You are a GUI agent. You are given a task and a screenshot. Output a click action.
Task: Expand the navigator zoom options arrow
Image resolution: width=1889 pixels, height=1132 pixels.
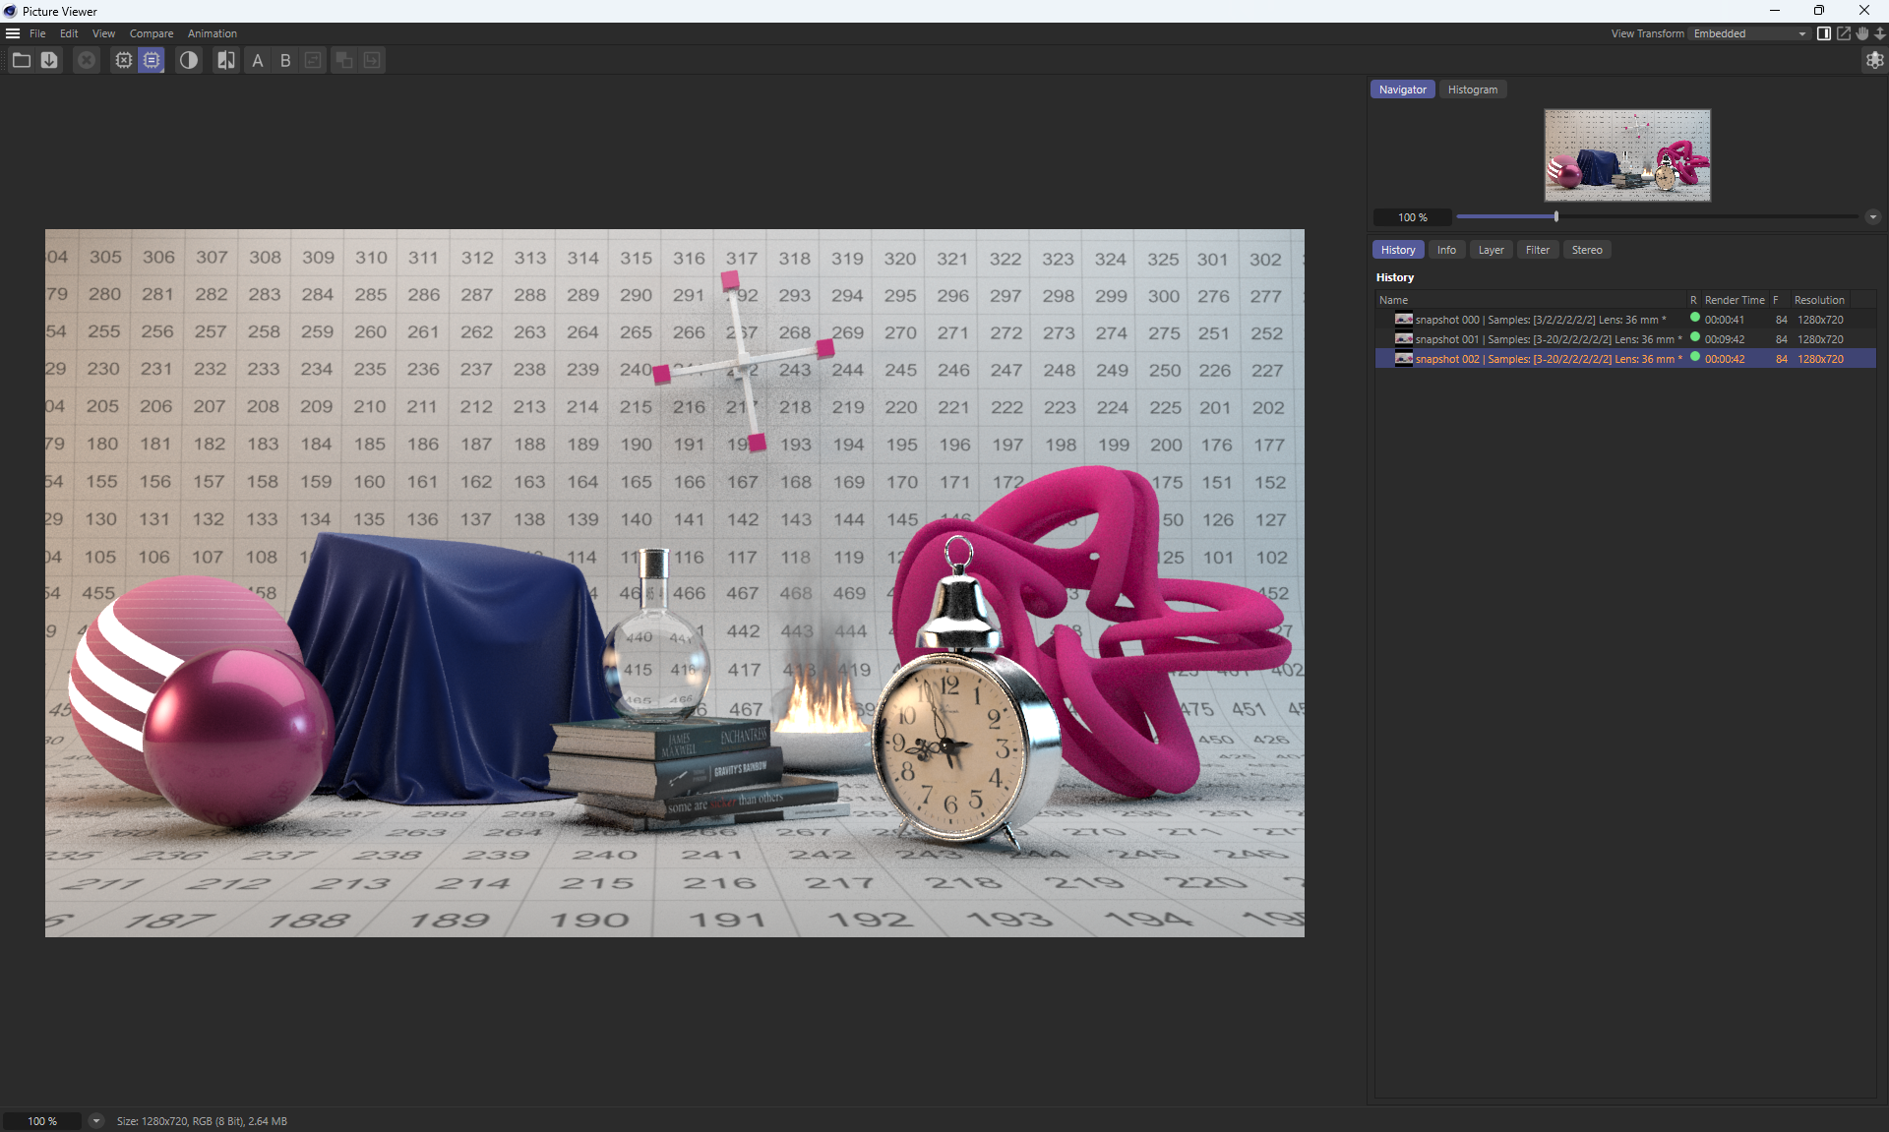pyautogui.click(x=1872, y=217)
